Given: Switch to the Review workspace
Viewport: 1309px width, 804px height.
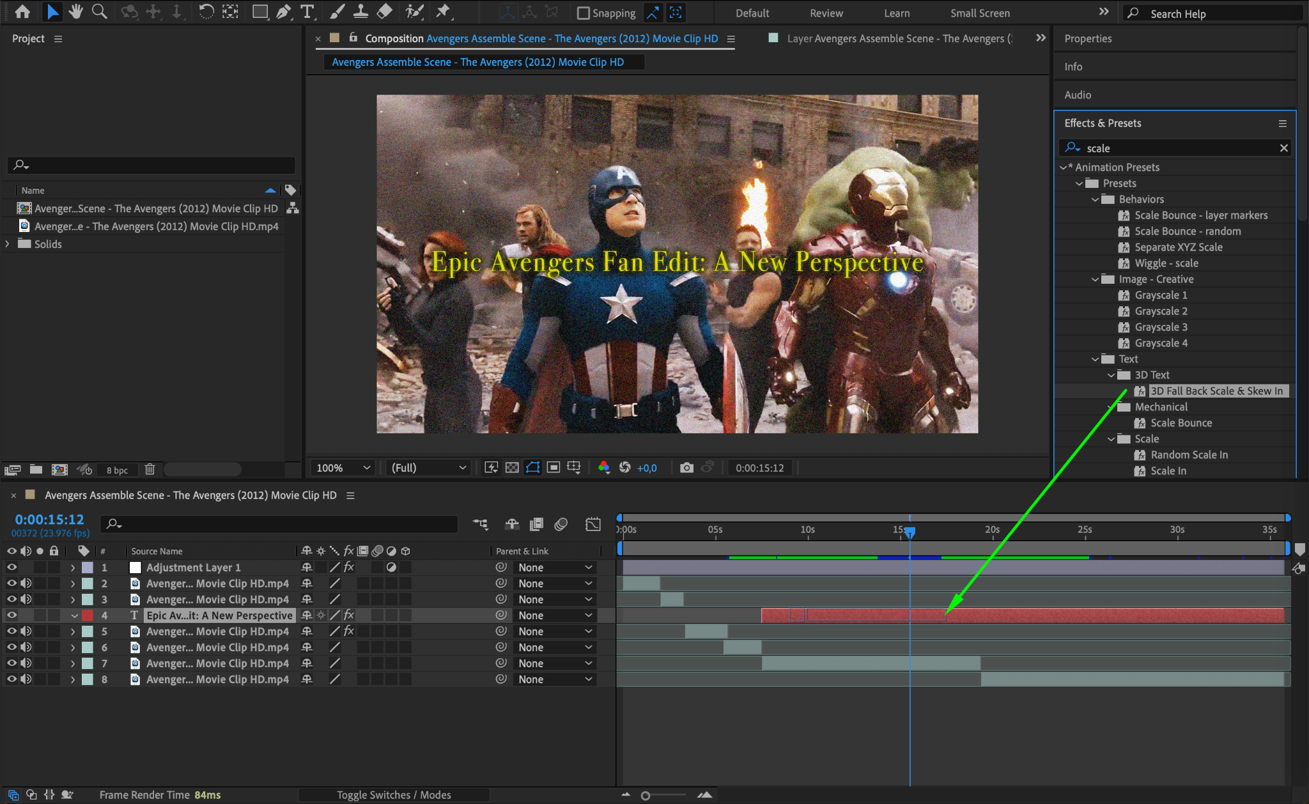Looking at the screenshot, I should pyautogui.click(x=826, y=13).
